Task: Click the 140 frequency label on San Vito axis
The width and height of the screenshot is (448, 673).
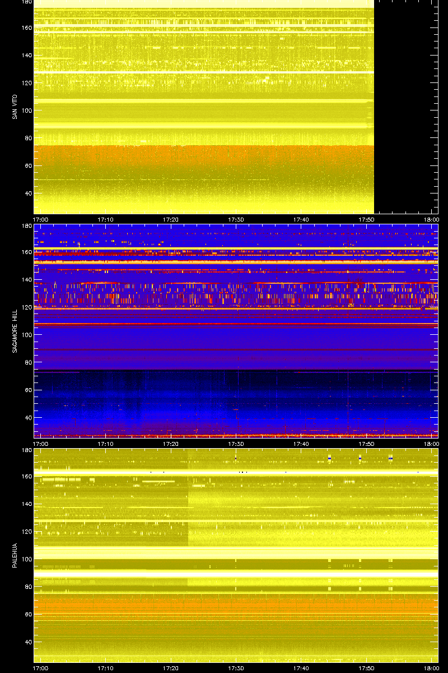Action: (26, 55)
